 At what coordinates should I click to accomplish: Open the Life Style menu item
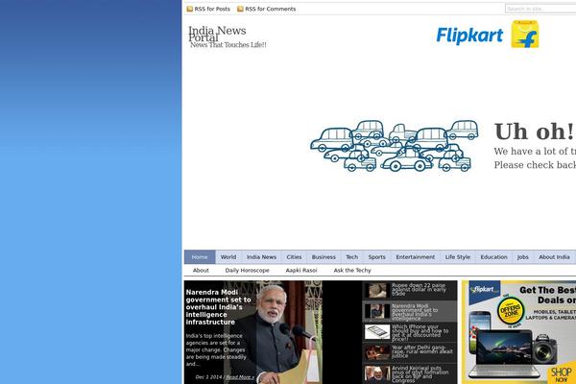(x=458, y=257)
